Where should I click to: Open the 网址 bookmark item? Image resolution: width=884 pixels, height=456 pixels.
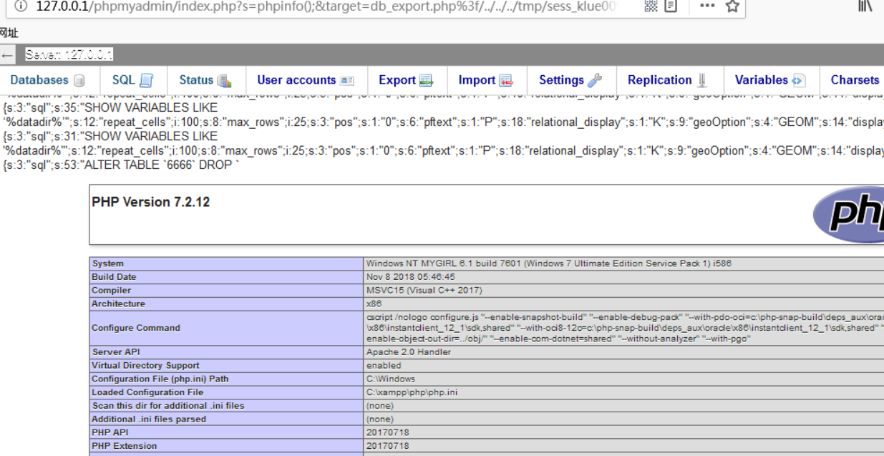point(9,33)
